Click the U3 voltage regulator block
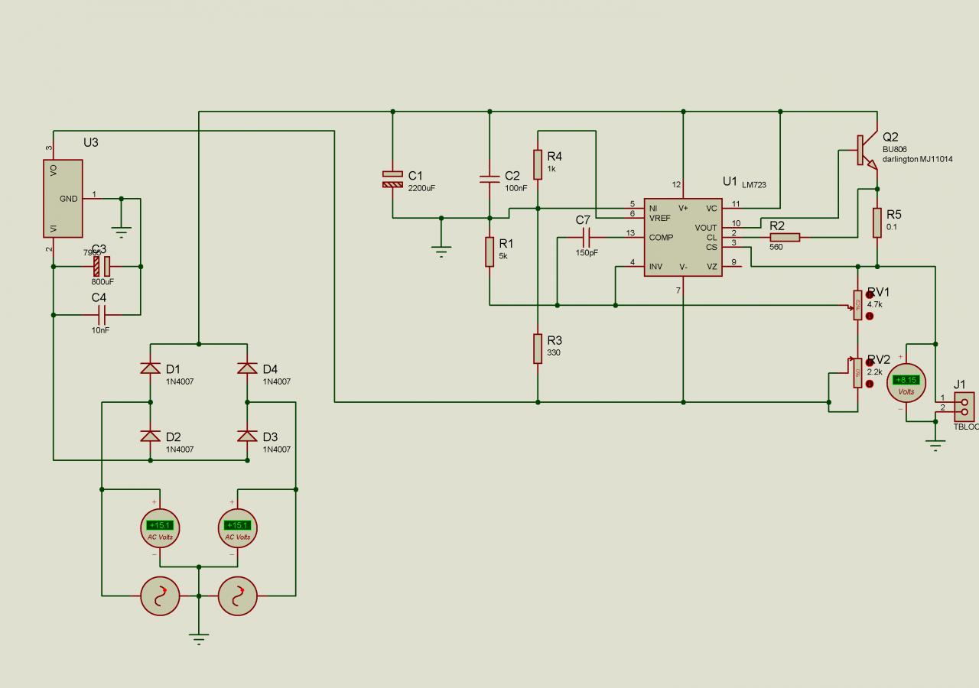979x688 pixels. pos(63,199)
